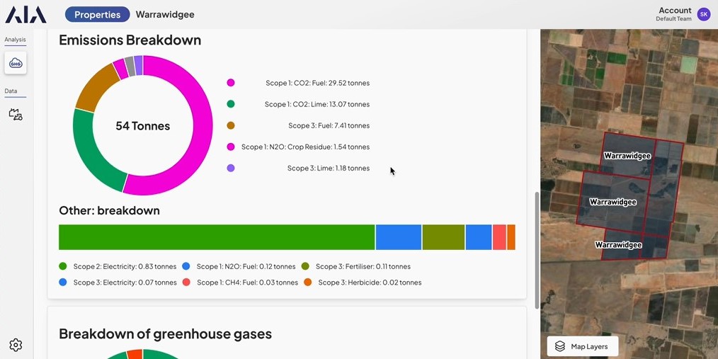Screen dimensions: 718x359
Task: Click Scope 3 Electricity legend dot
Action: click(63, 282)
